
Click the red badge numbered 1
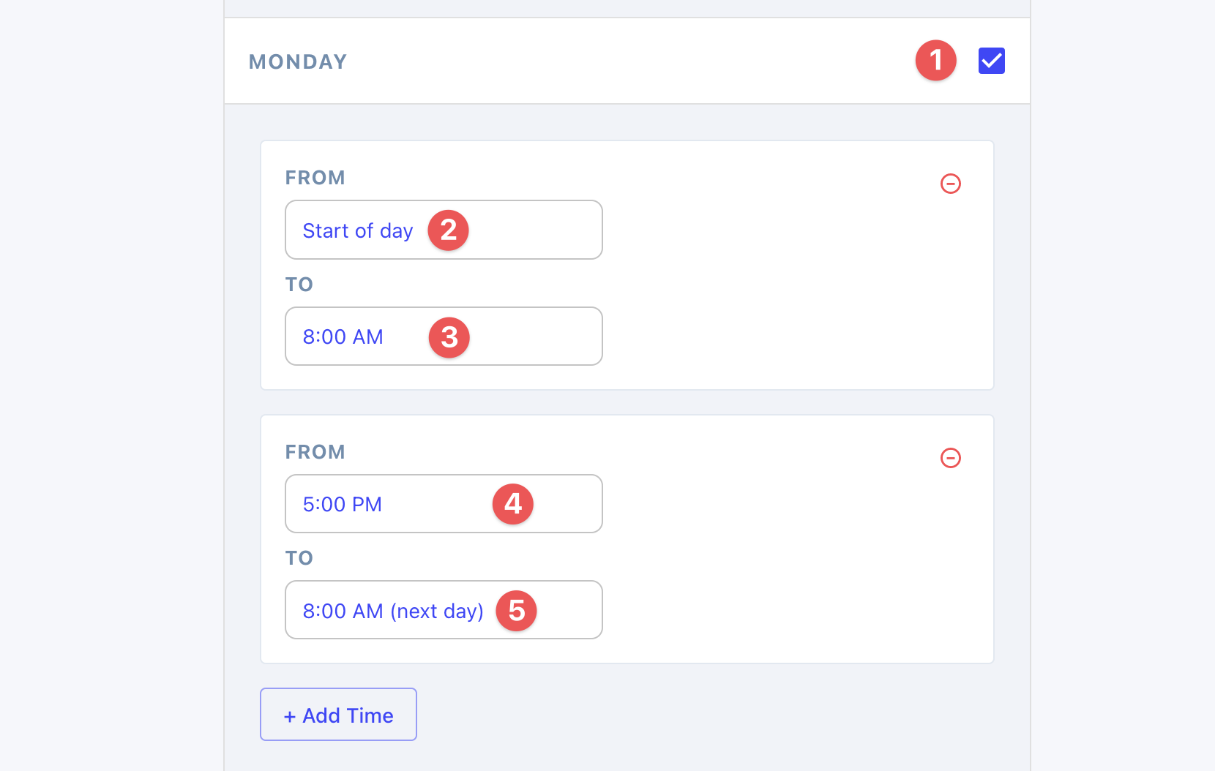tap(935, 60)
